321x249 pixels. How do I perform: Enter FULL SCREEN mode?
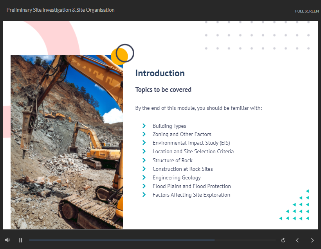(307, 11)
